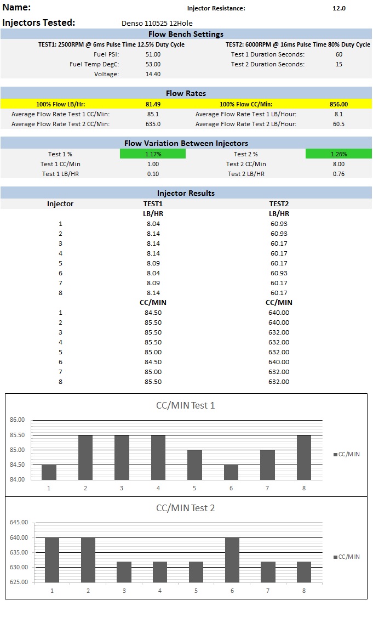This screenshot has height=617, width=373.
Task: Click injector 6 TEST2 CC/MIN value 640.00
Action: pos(279,362)
